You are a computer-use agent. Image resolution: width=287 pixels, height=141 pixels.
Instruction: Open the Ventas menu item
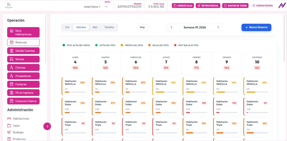pos(23,59)
